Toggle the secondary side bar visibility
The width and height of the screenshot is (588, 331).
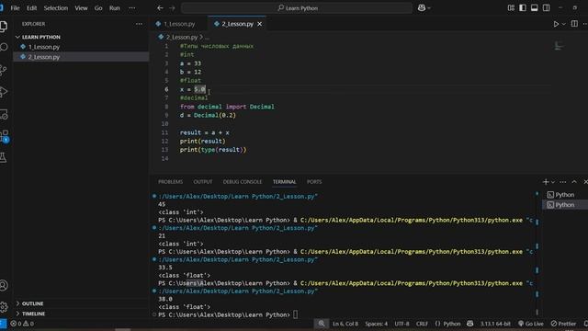pos(546,8)
